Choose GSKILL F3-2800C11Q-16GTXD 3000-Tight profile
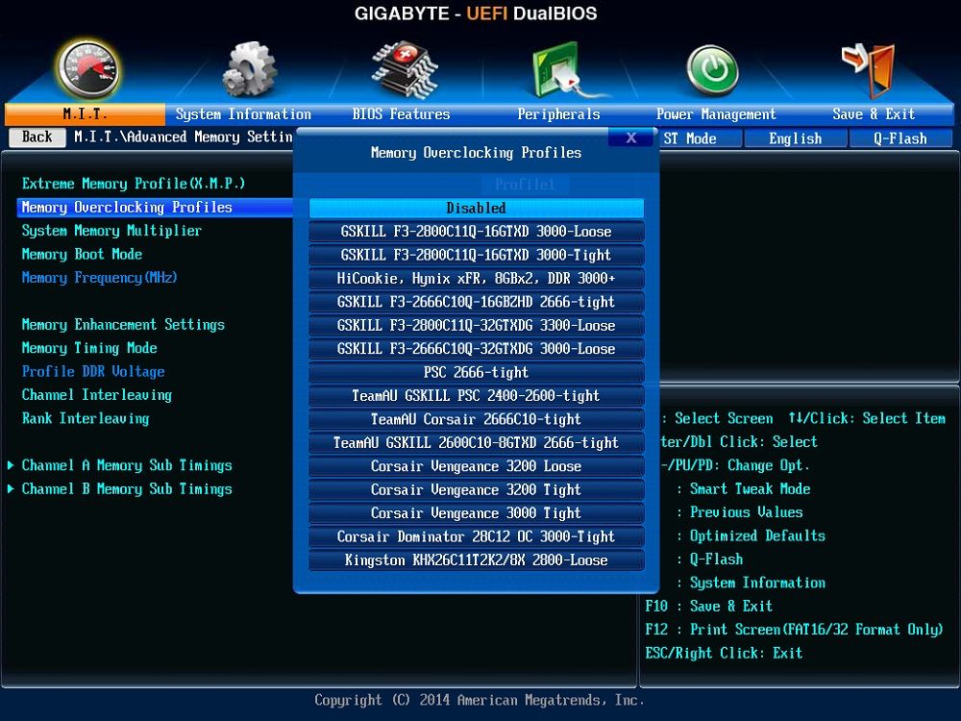Viewport: 961px width, 721px height. point(477,255)
